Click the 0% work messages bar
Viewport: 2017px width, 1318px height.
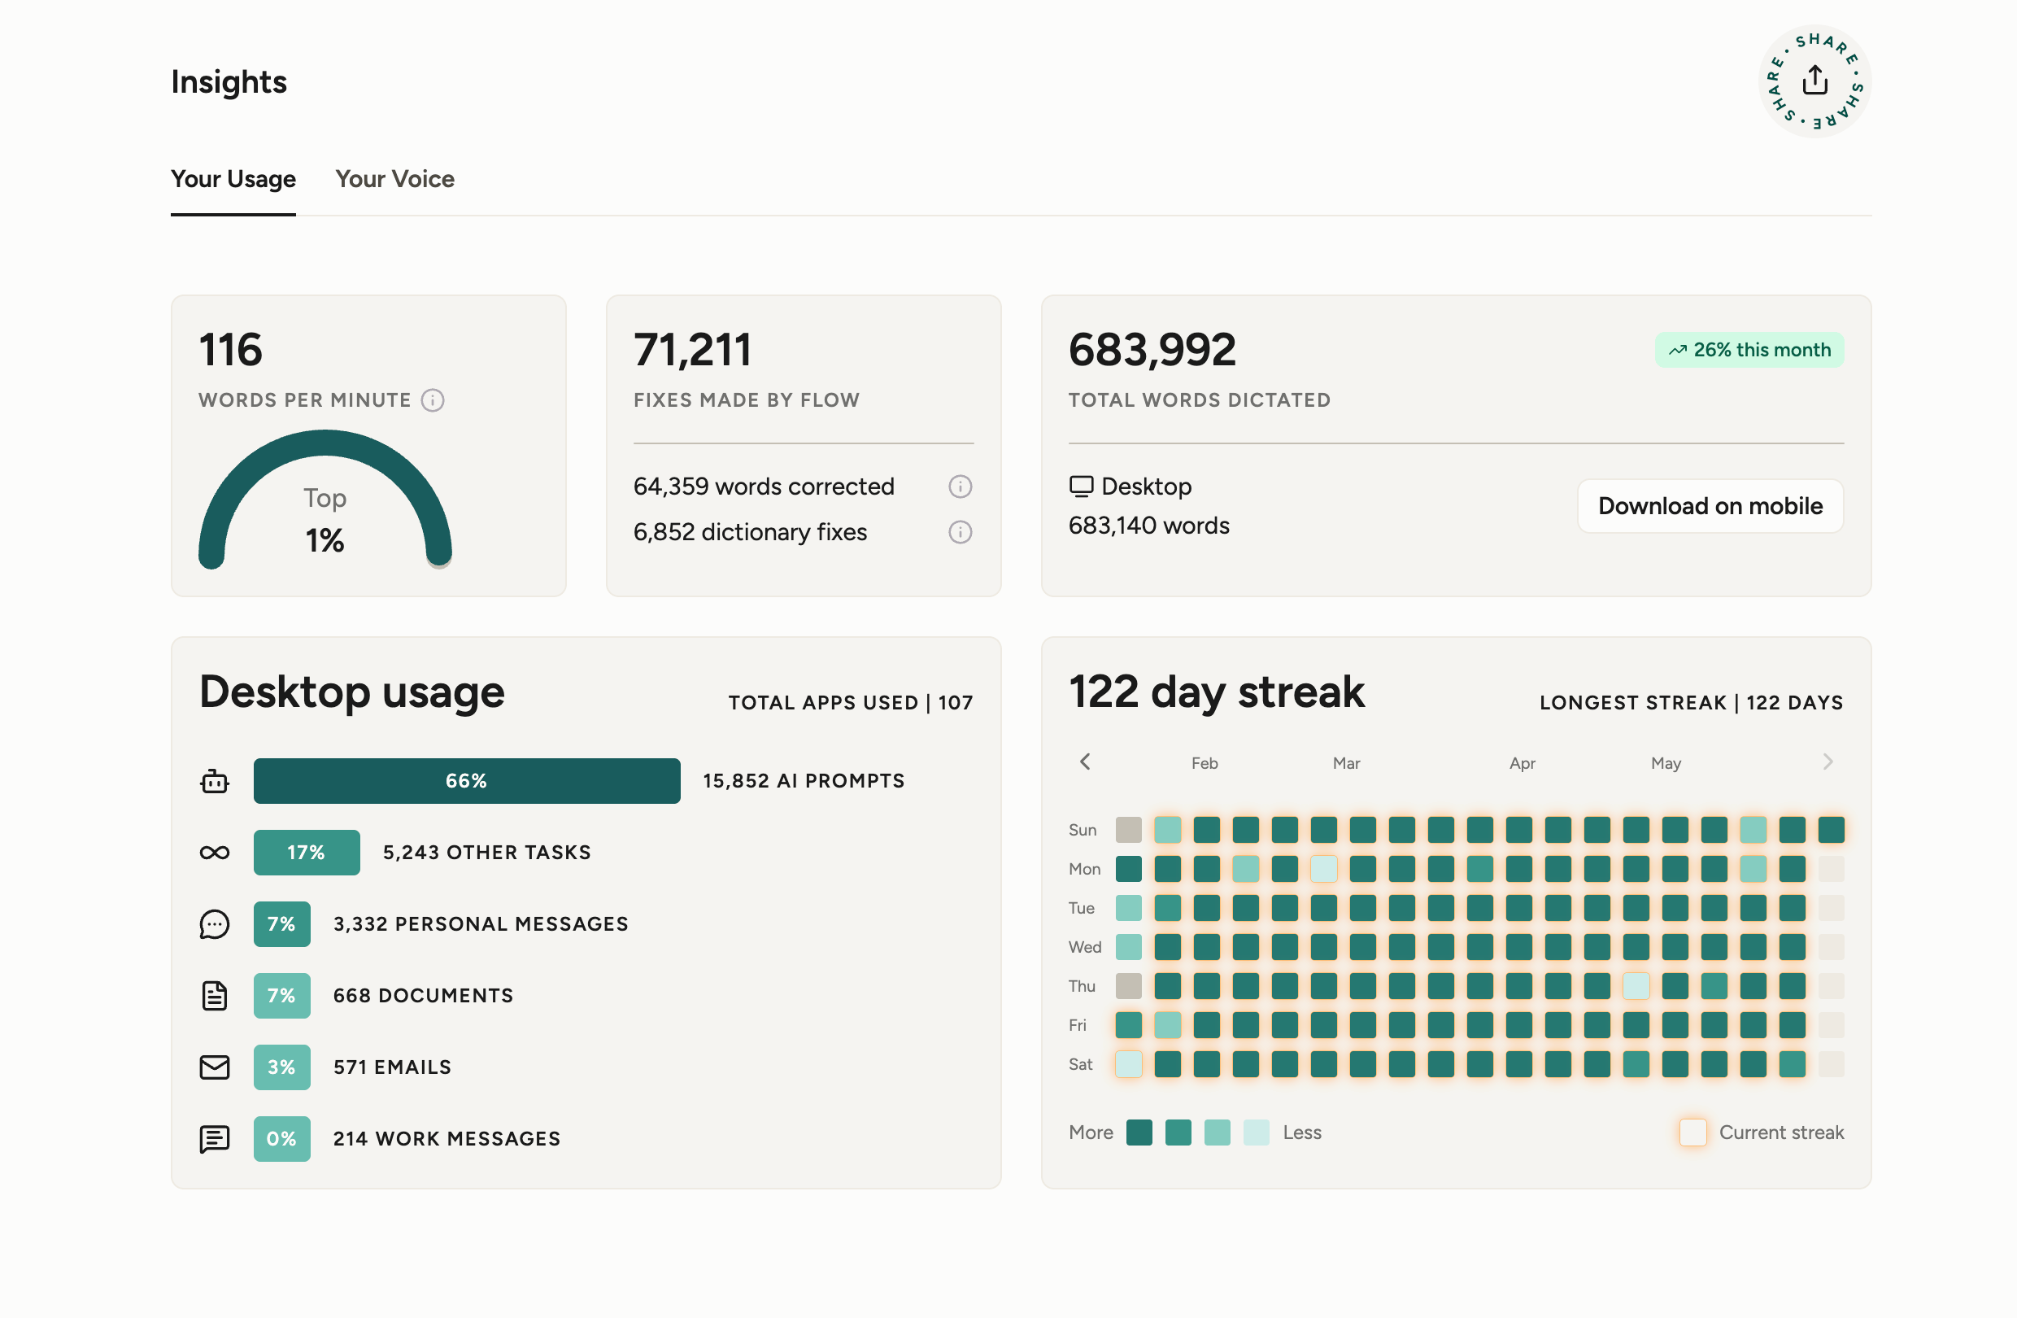point(281,1139)
